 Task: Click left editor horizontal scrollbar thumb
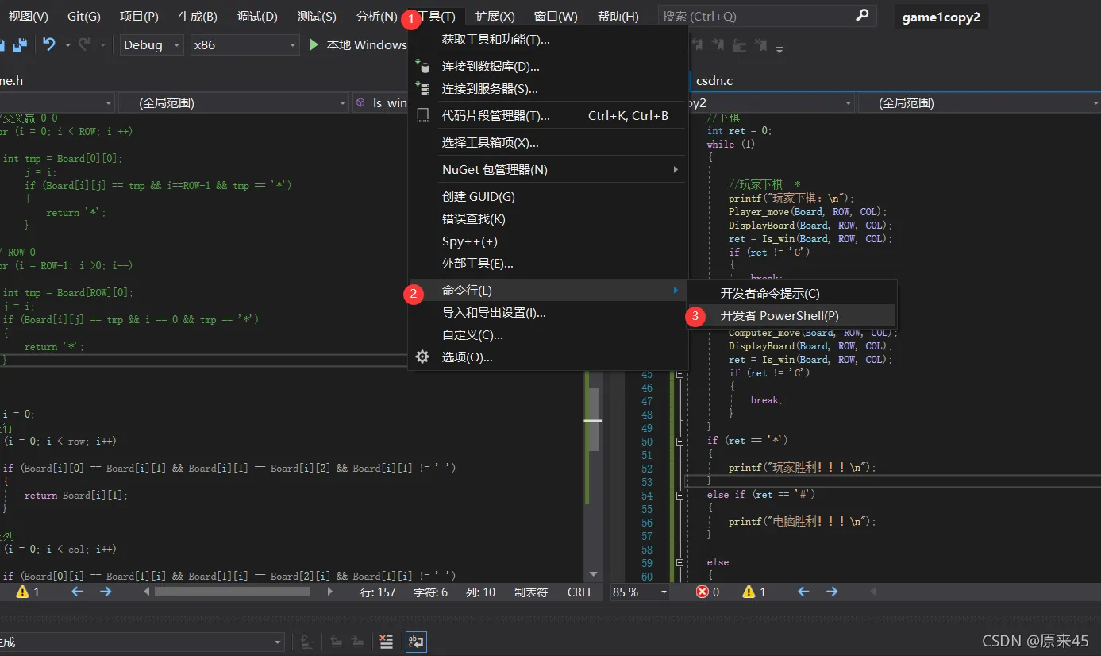tap(232, 592)
